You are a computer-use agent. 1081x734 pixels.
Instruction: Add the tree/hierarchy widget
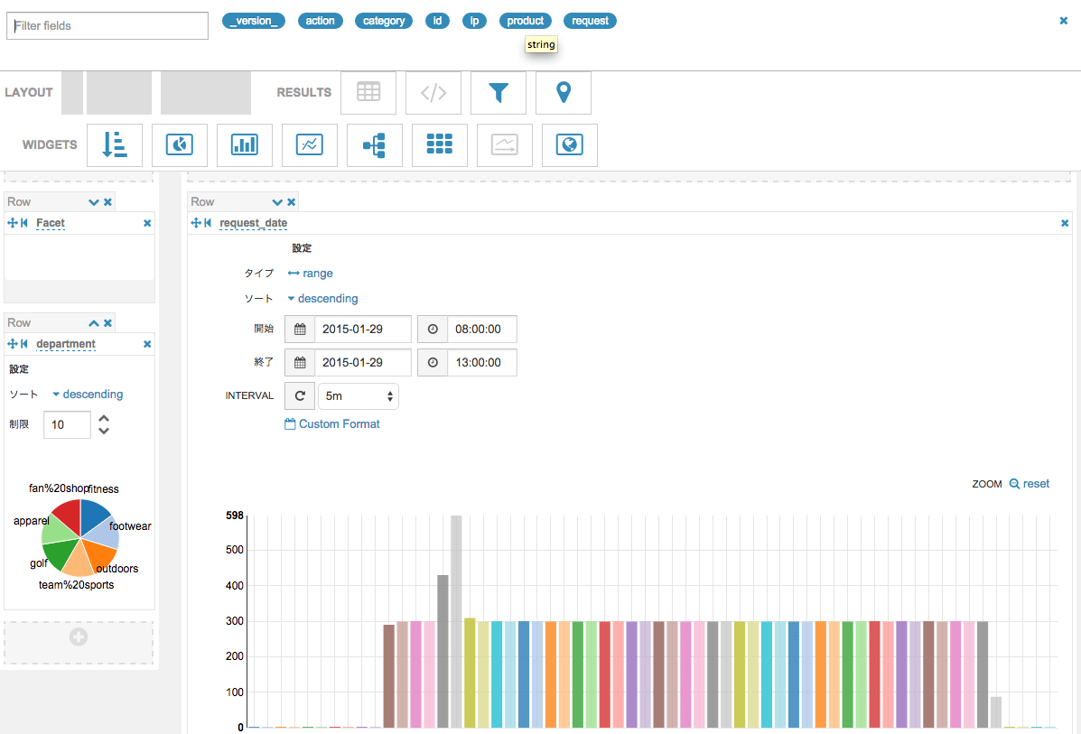pyautogui.click(x=375, y=144)
